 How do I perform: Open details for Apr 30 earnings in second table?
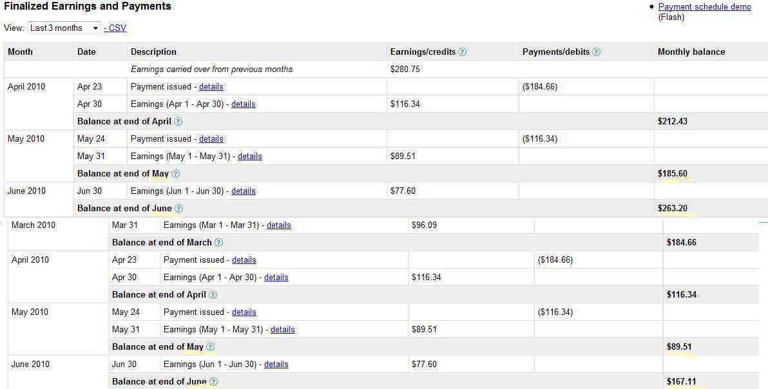(x=276, y=278)
